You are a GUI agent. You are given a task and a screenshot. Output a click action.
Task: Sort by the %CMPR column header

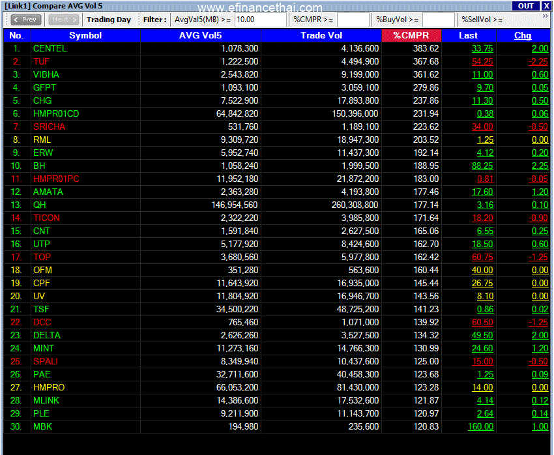coord(411,36)
